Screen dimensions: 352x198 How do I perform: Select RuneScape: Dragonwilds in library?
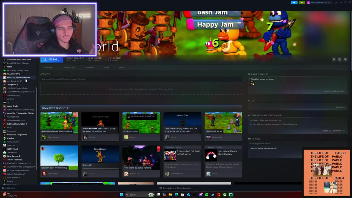(17, 135)
